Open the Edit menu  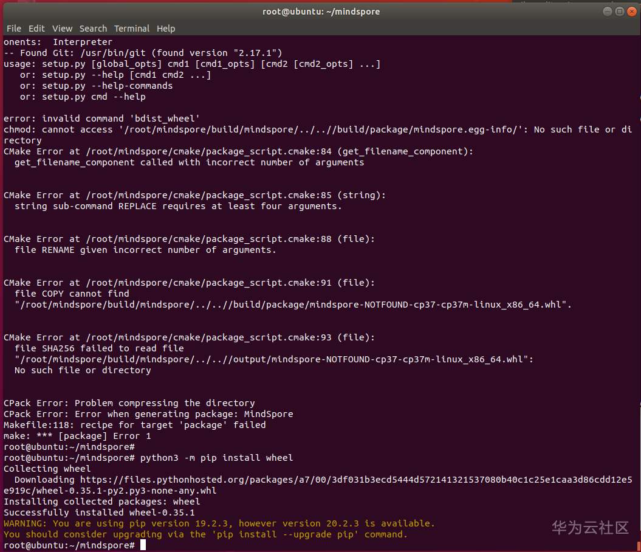pyautogui.click(x=36, y=29)
